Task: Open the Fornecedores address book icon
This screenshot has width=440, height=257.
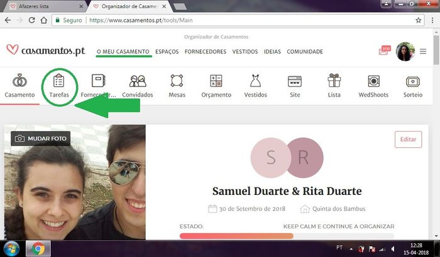Action: pos(98,82)
